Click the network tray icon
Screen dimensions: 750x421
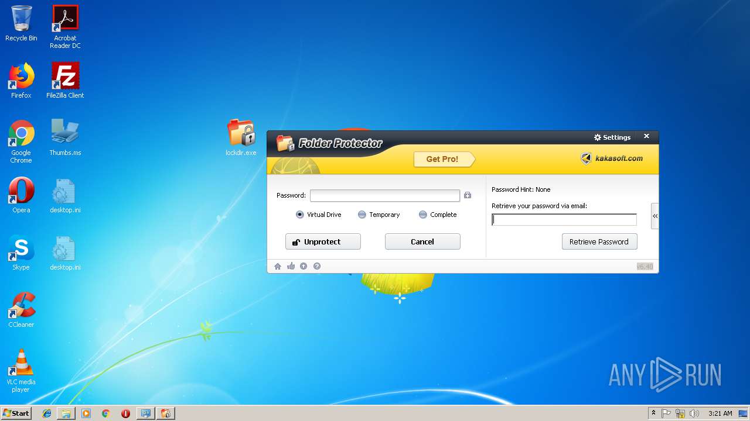click(x=680, y=413)
